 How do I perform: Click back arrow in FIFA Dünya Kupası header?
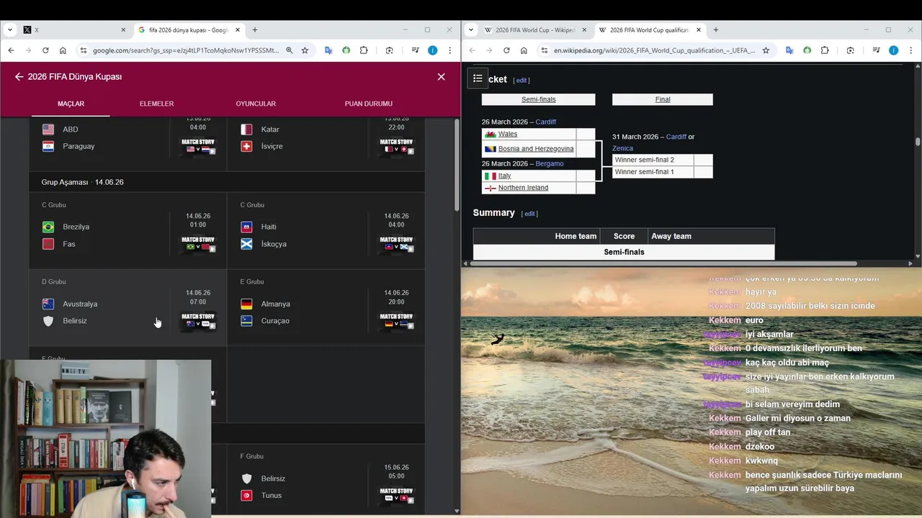tap(19, 77)
